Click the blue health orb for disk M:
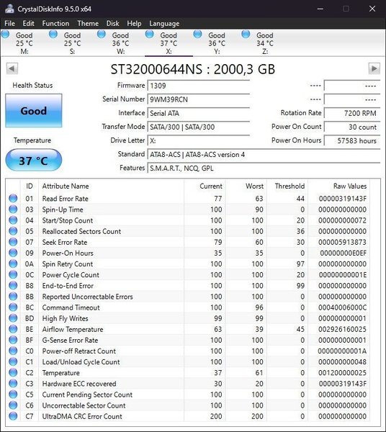Viewport: 386px width, 432px height. (5, 35)
